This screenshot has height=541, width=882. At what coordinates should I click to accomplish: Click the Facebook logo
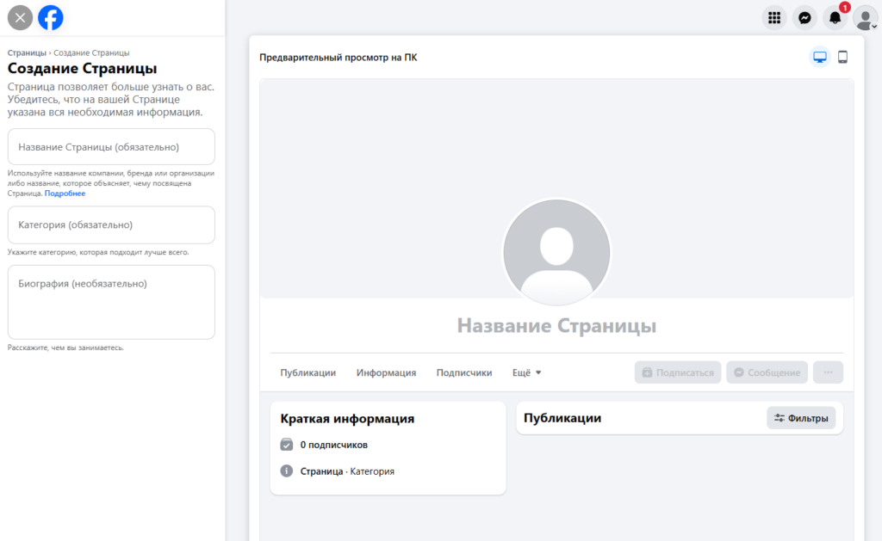[50, 16]
